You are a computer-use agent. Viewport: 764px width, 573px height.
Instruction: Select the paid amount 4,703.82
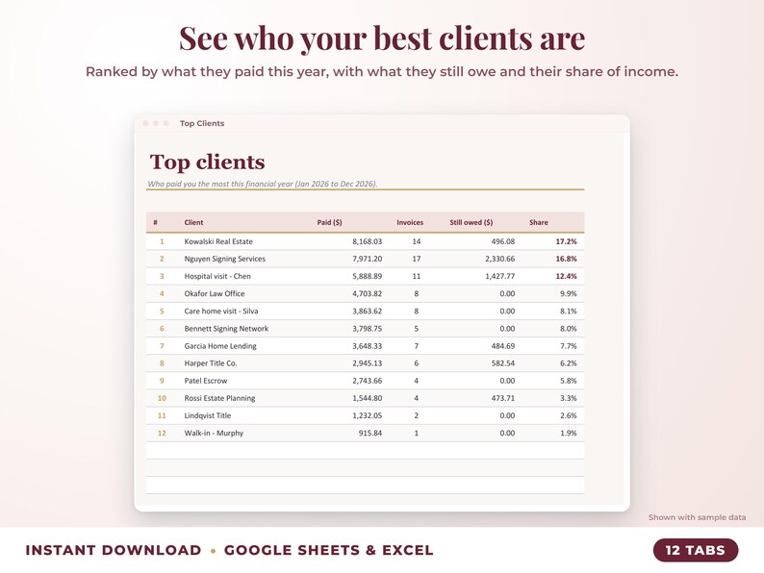click(x=367, y=293)
